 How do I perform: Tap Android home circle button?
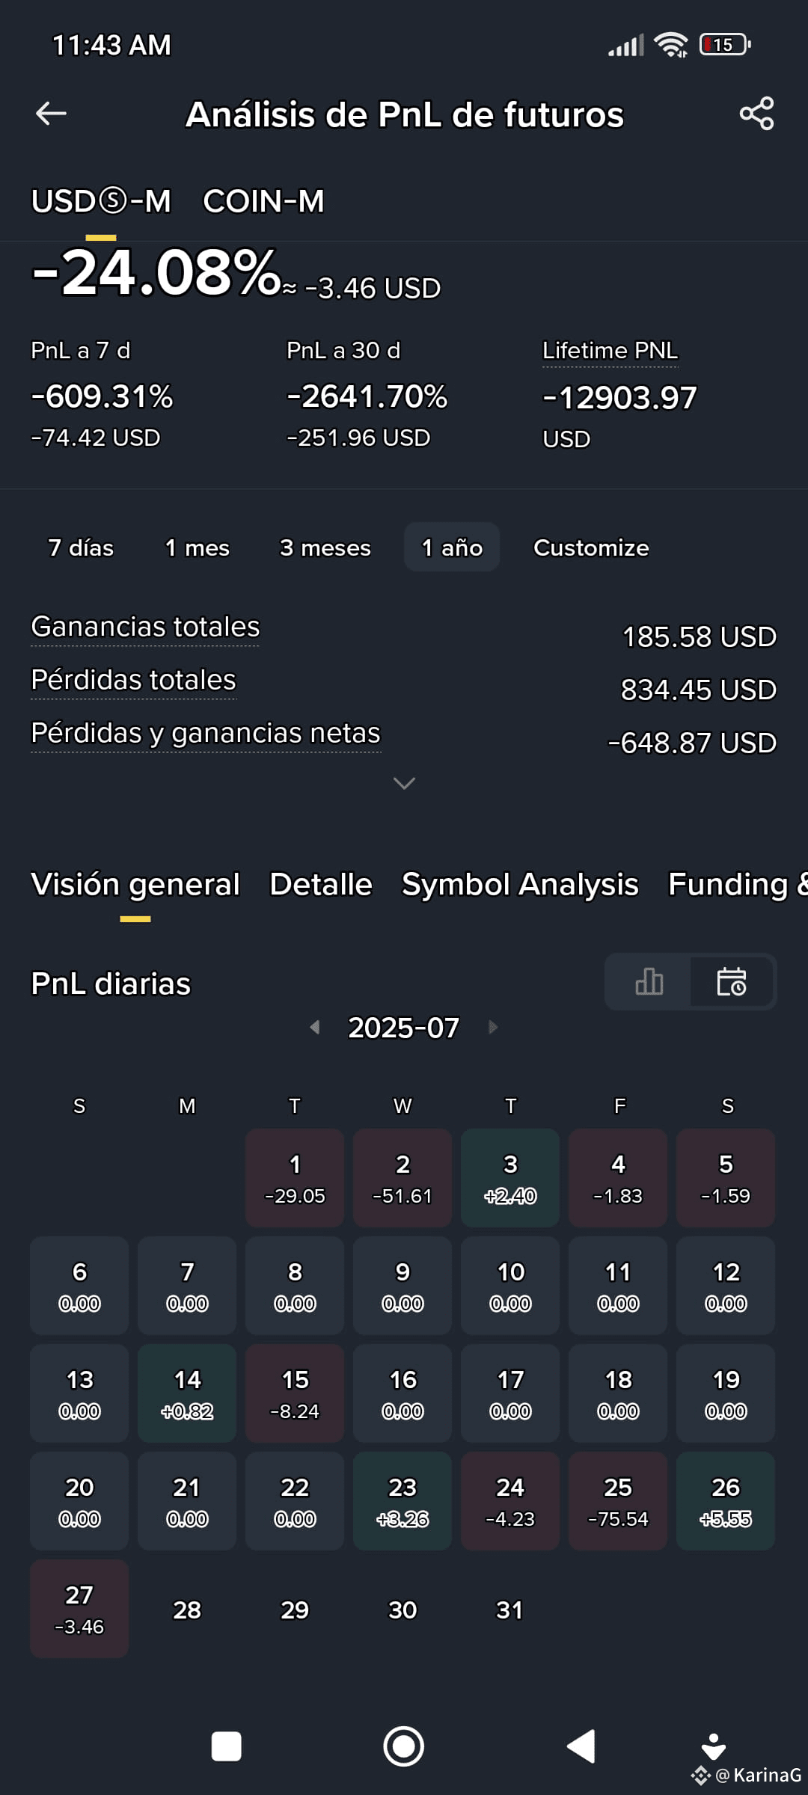pyautogui.click(x=403, y=1746)
